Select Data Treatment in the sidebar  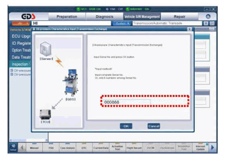point(21,57)
